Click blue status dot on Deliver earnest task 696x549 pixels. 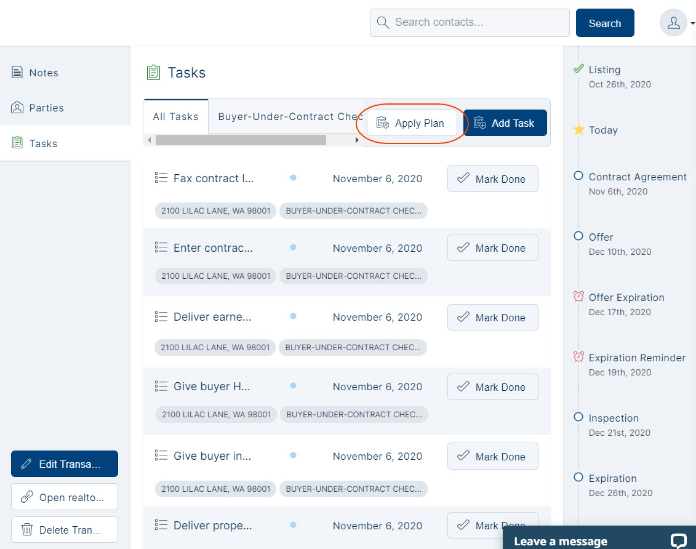pyautogui.click(x=293, y=316)
